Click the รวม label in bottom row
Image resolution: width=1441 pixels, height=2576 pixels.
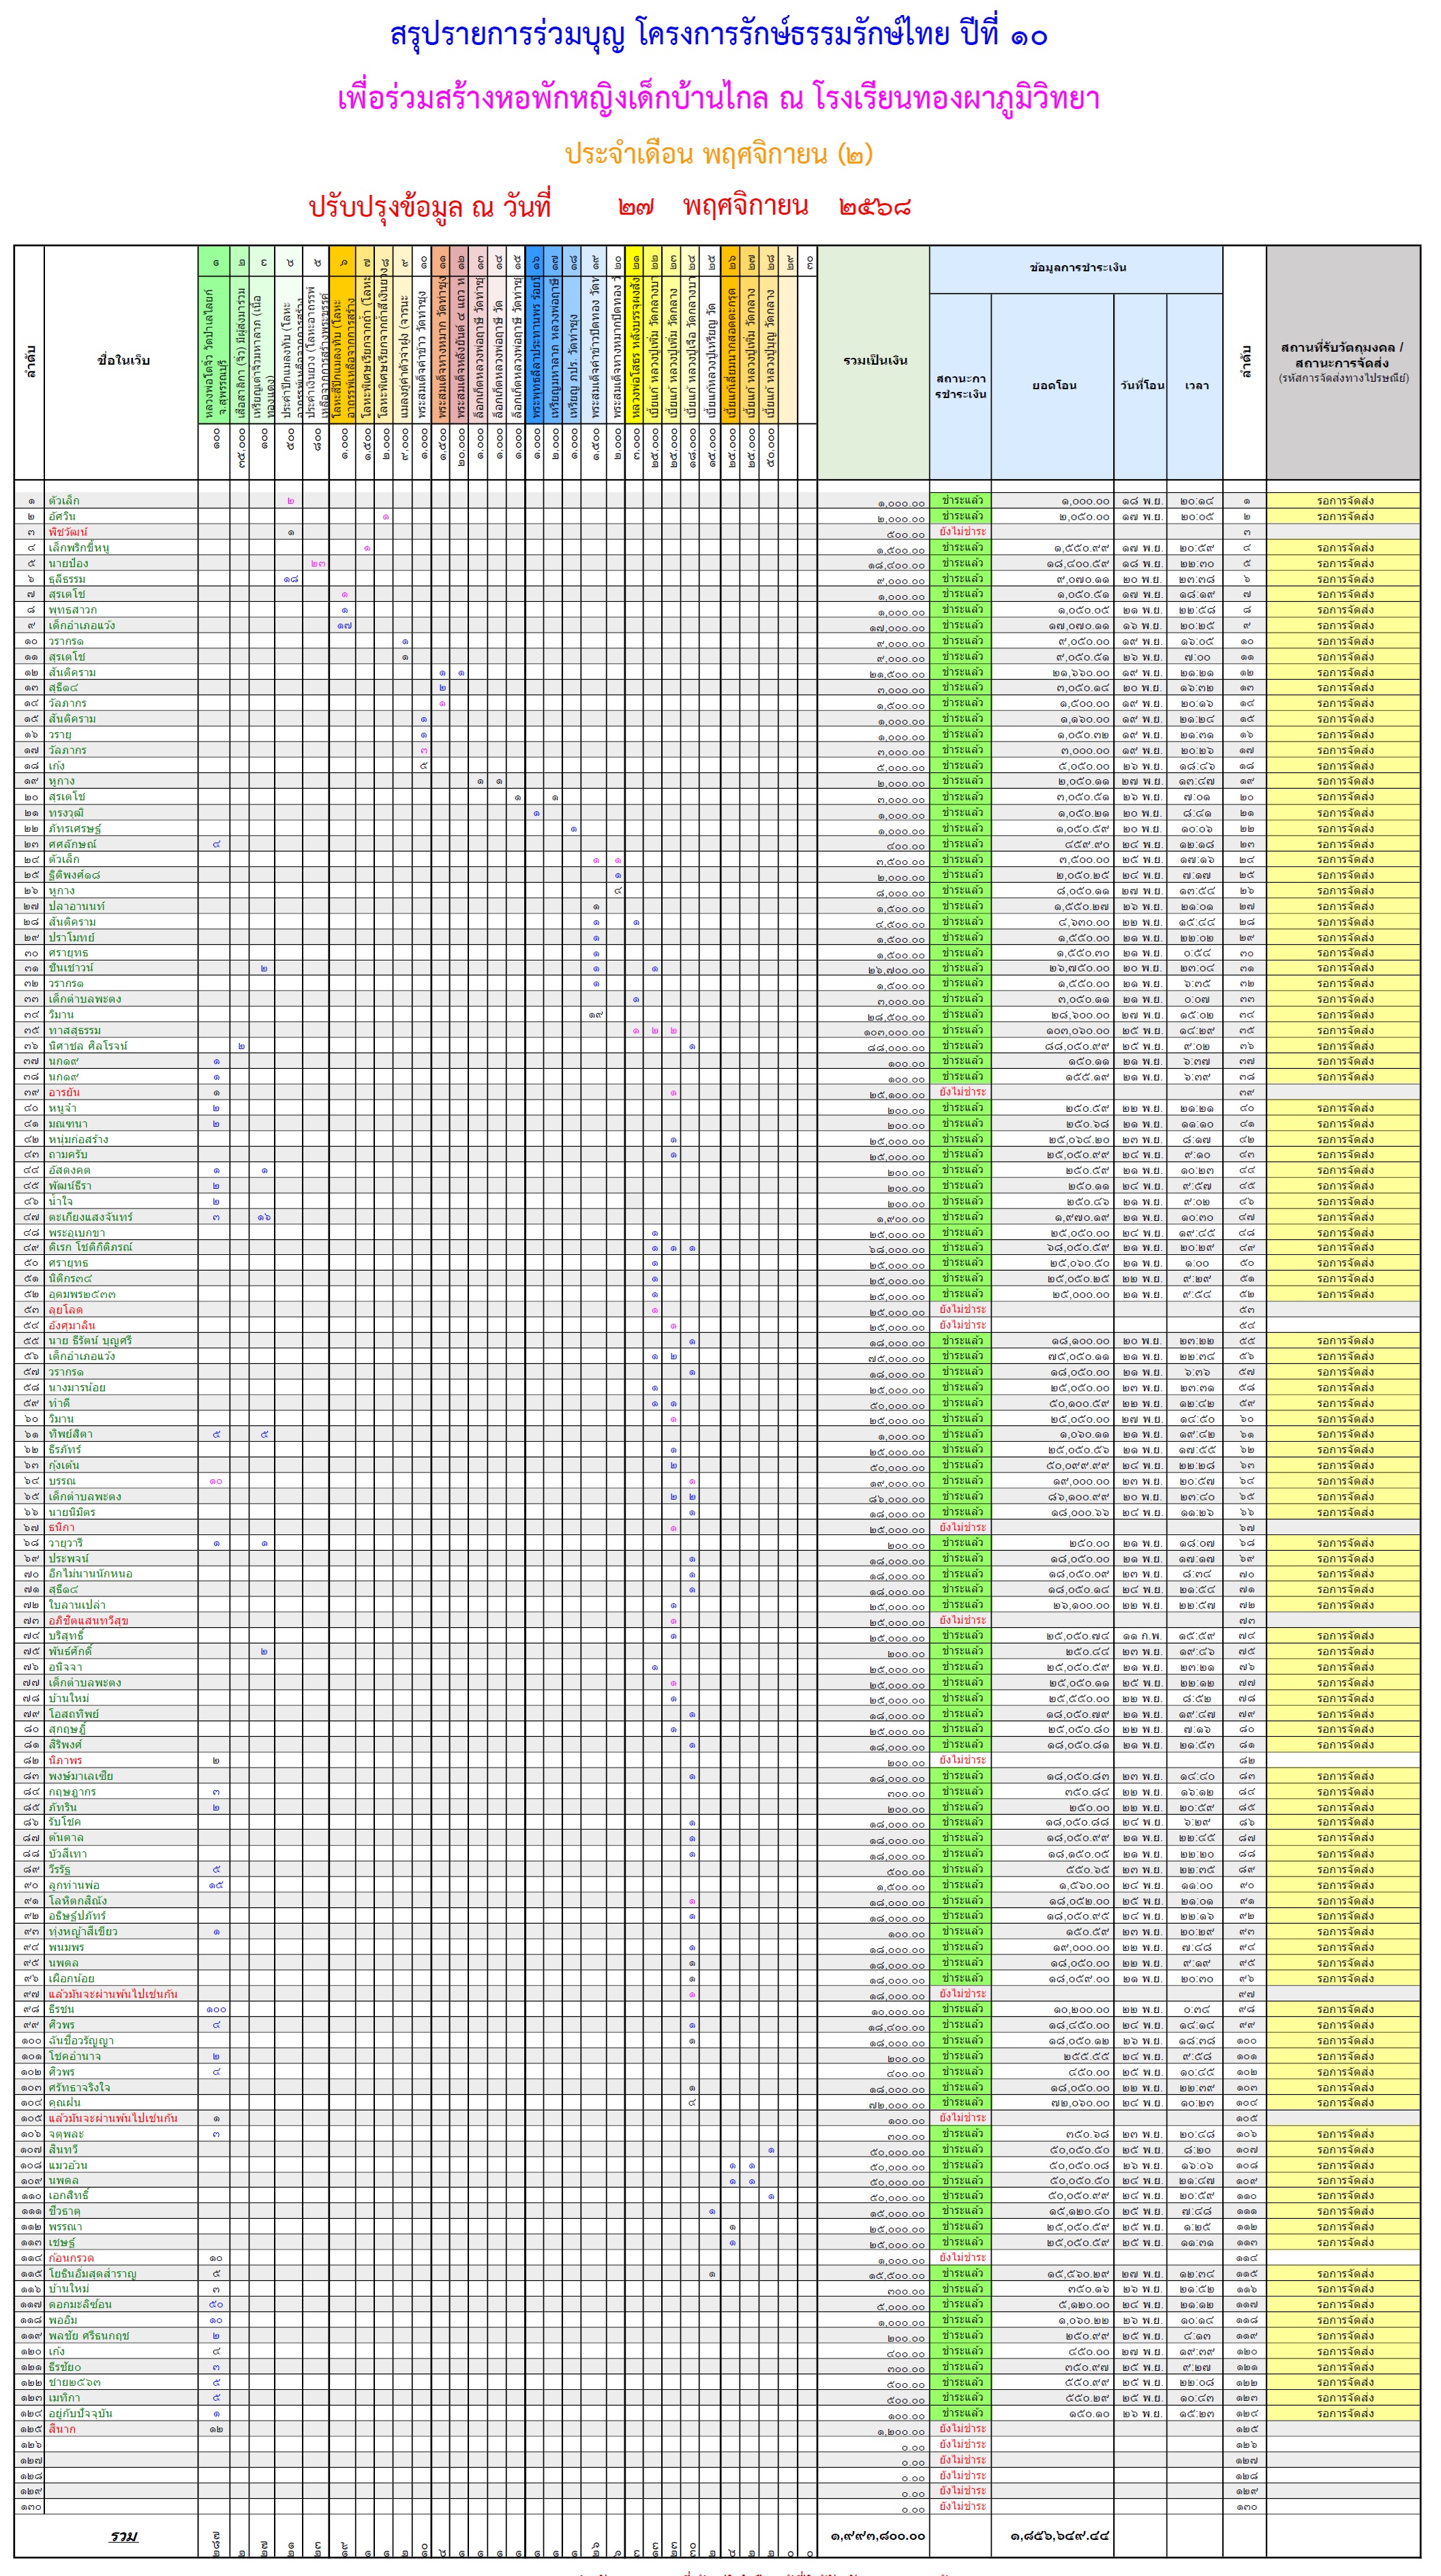tap(123, 2536)
